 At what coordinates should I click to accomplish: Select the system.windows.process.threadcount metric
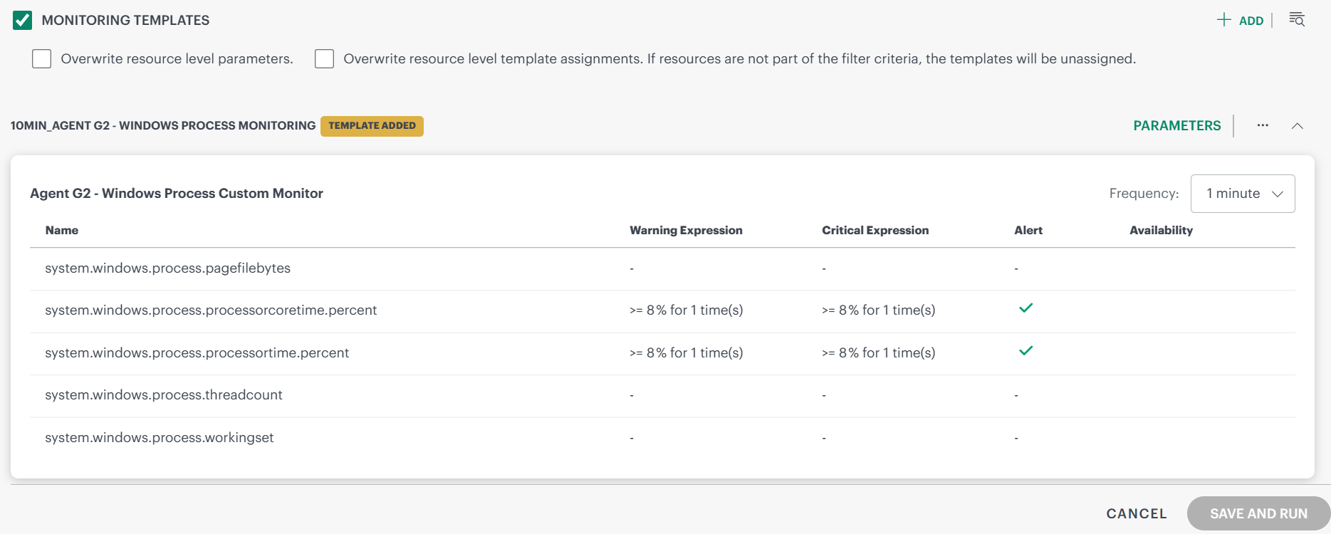[x=164, y=395]
